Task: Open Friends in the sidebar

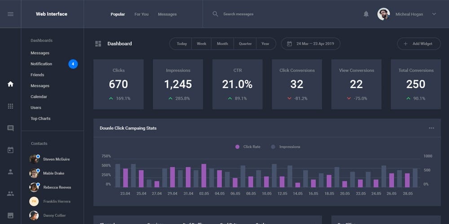Action: [x=38, y=75]
